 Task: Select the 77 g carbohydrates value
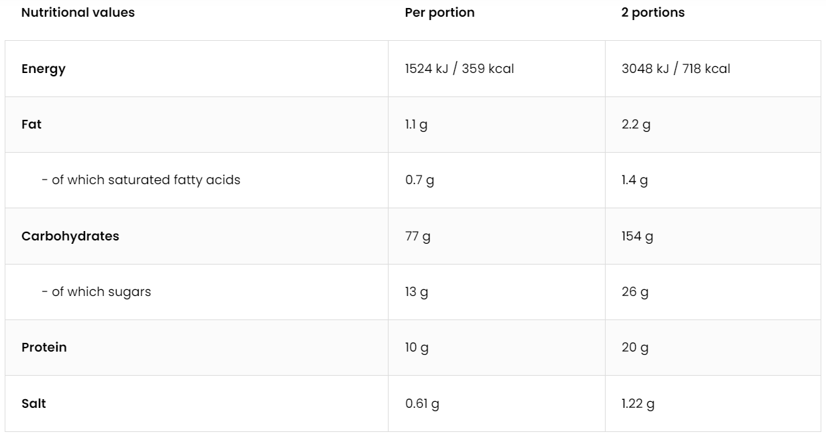click(x=418, y=236)
